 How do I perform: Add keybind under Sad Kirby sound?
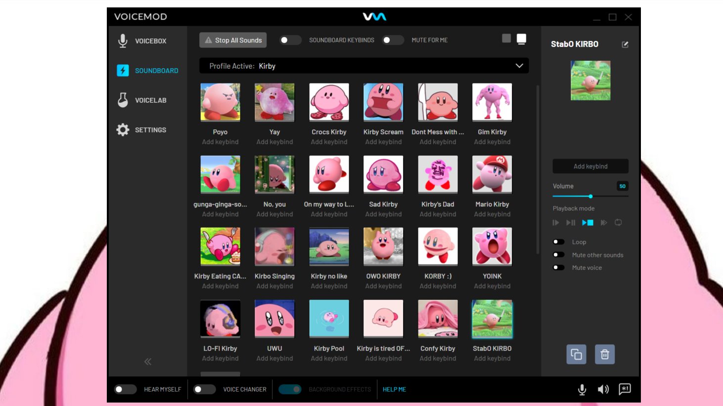pos(383,214)
